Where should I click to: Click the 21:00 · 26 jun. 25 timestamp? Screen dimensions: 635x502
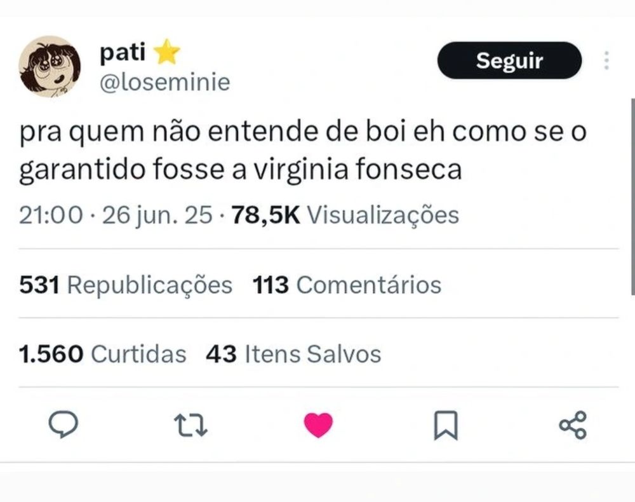116,215
